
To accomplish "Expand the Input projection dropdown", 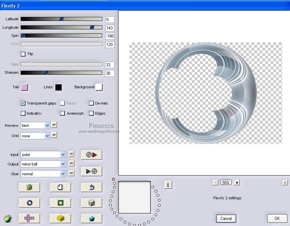I will point(43,155).
